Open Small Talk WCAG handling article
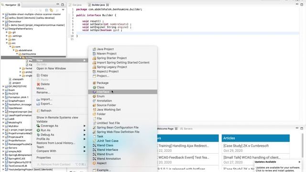 click(252, 157)
